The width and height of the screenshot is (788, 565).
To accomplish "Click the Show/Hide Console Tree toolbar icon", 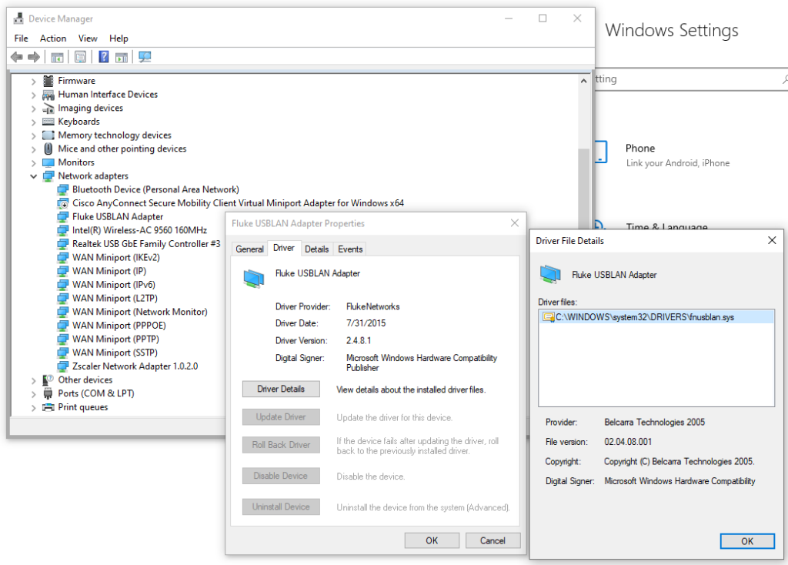I will click(x=57, y=57).
